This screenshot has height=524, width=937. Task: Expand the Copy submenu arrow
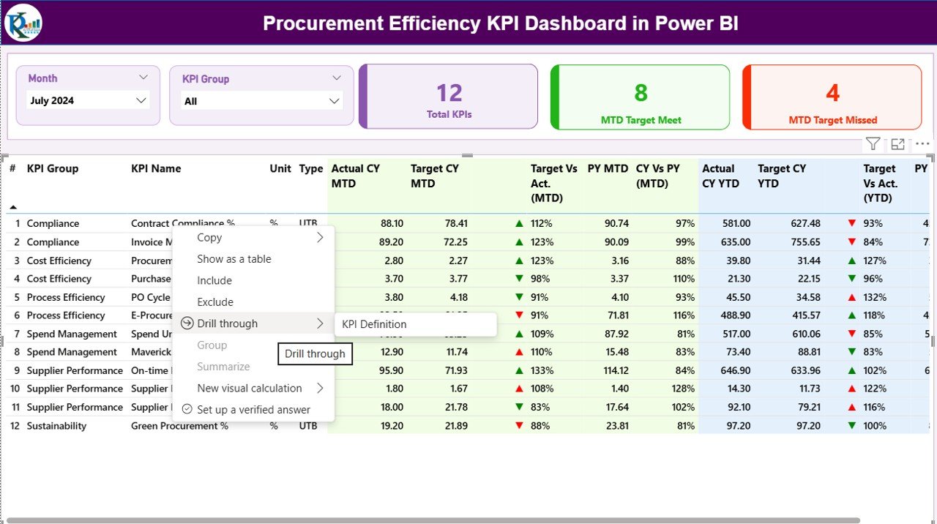[320, 238]
